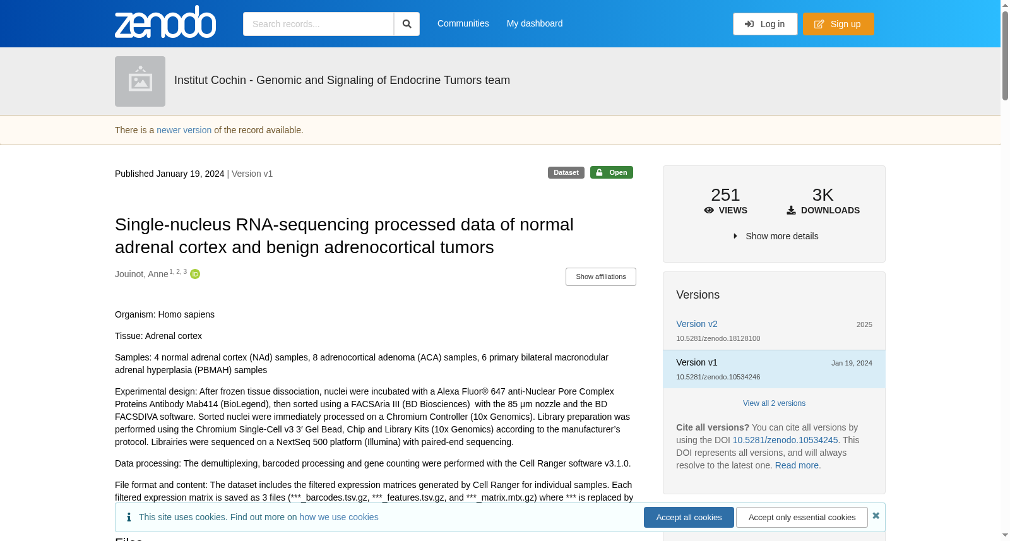Open My dashboard
Viewport: 1010px width, 541px height.
click(535, 23)
